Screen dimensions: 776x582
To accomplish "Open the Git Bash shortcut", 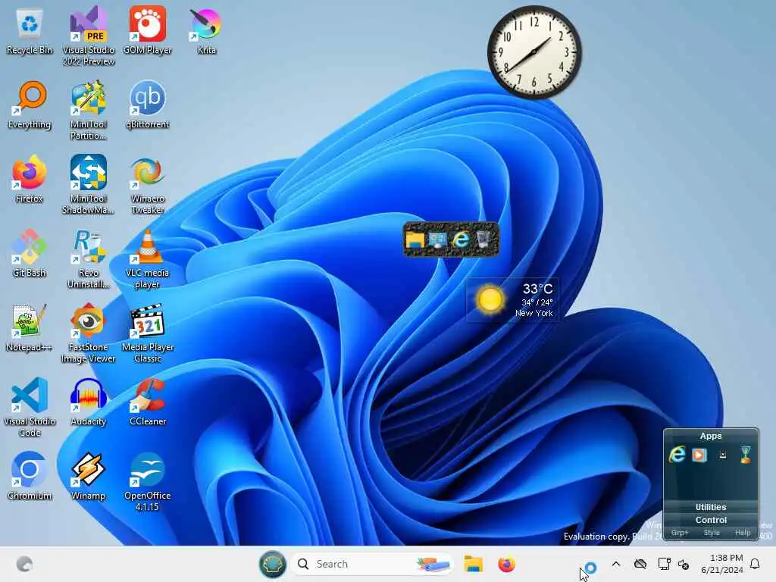I will (x=30, y=253).
